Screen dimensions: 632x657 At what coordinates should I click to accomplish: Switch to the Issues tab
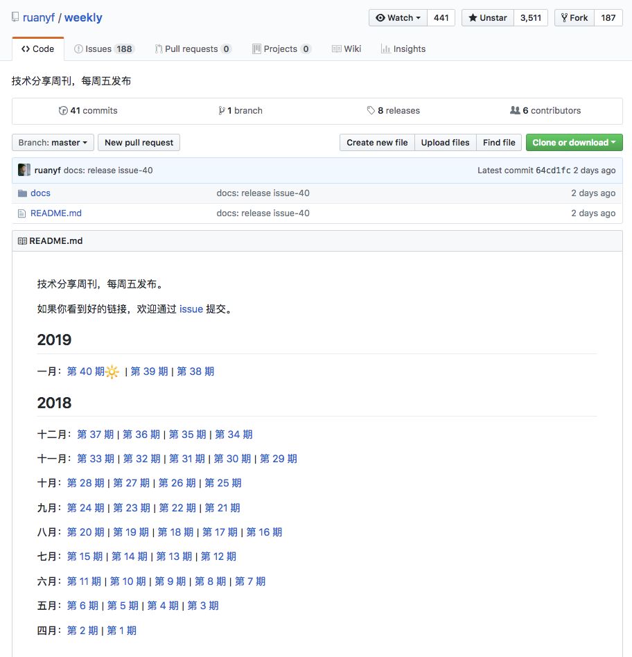point(103,49)
